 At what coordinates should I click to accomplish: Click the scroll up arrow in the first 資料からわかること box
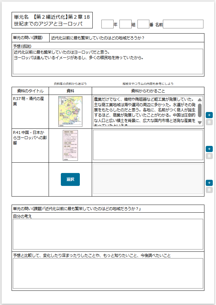coord(200,100)
